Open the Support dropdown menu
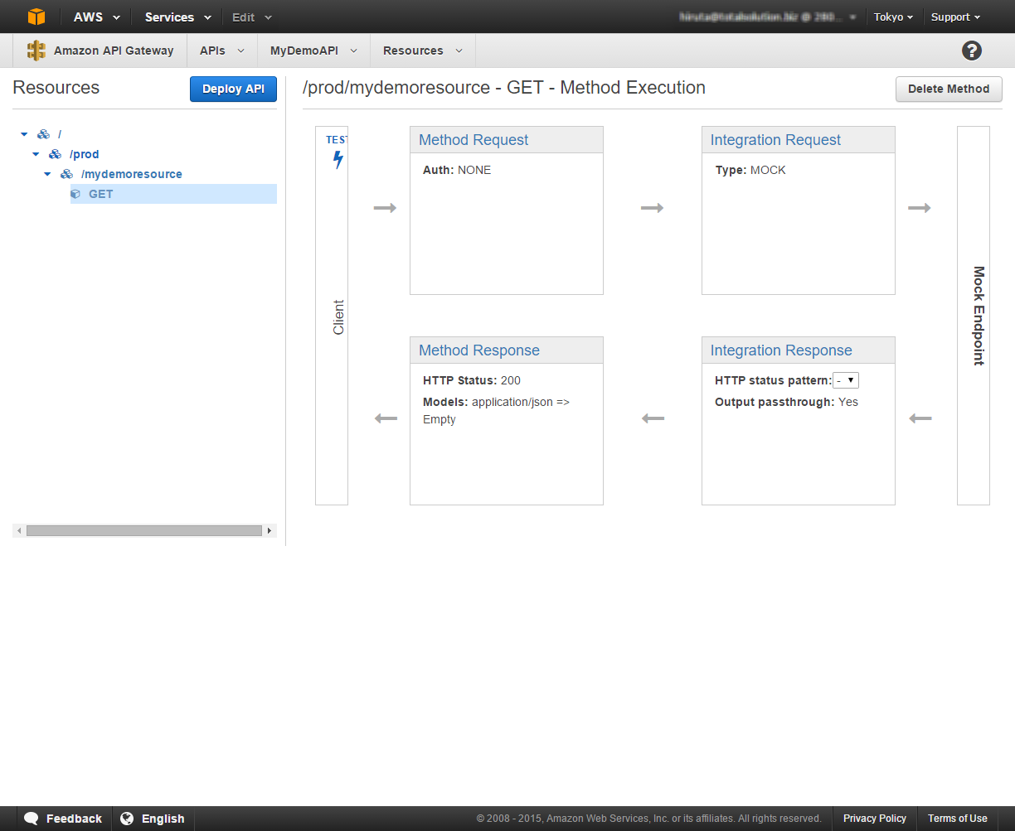This screenshot has height=831, width=1015. point(955,17)
